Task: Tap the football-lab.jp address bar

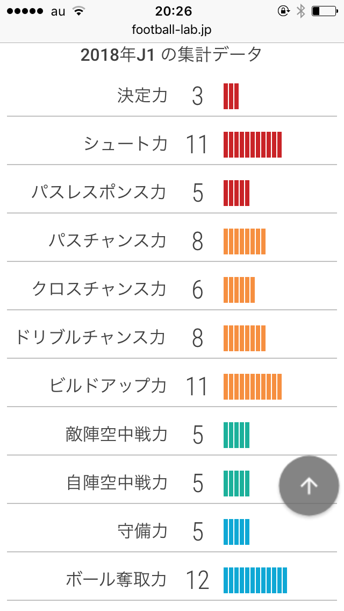Action: point(171,30)
